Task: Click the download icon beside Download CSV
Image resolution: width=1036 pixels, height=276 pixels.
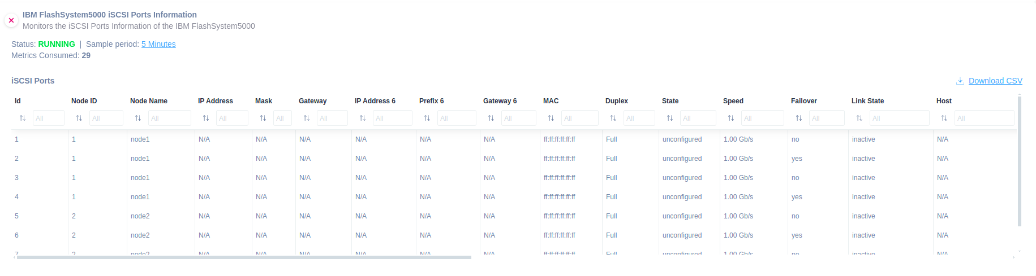Action: pyautogui.click(x=960, y=81)
